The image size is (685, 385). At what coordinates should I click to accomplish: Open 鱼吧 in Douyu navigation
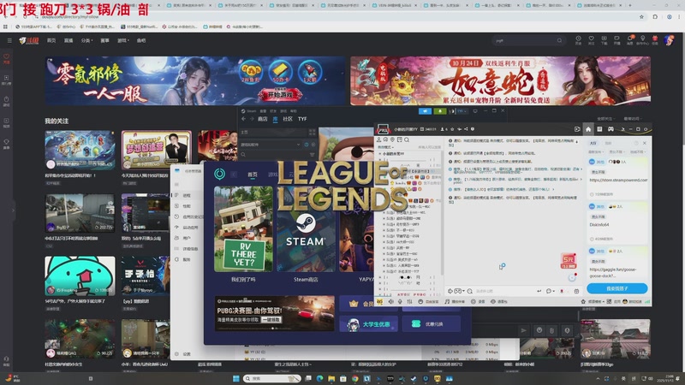(x=141, y=40)
